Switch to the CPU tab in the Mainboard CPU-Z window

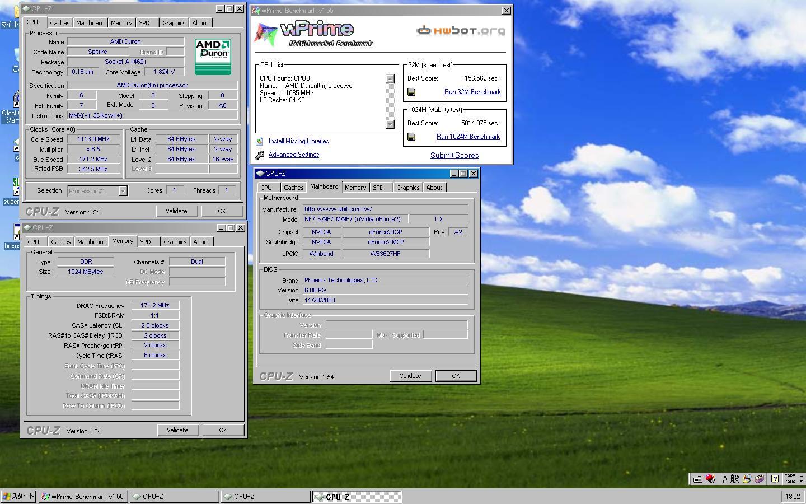click(266, 188)
